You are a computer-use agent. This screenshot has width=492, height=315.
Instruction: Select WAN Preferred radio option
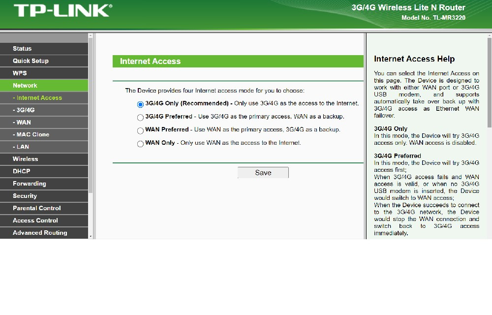(140, 130)
